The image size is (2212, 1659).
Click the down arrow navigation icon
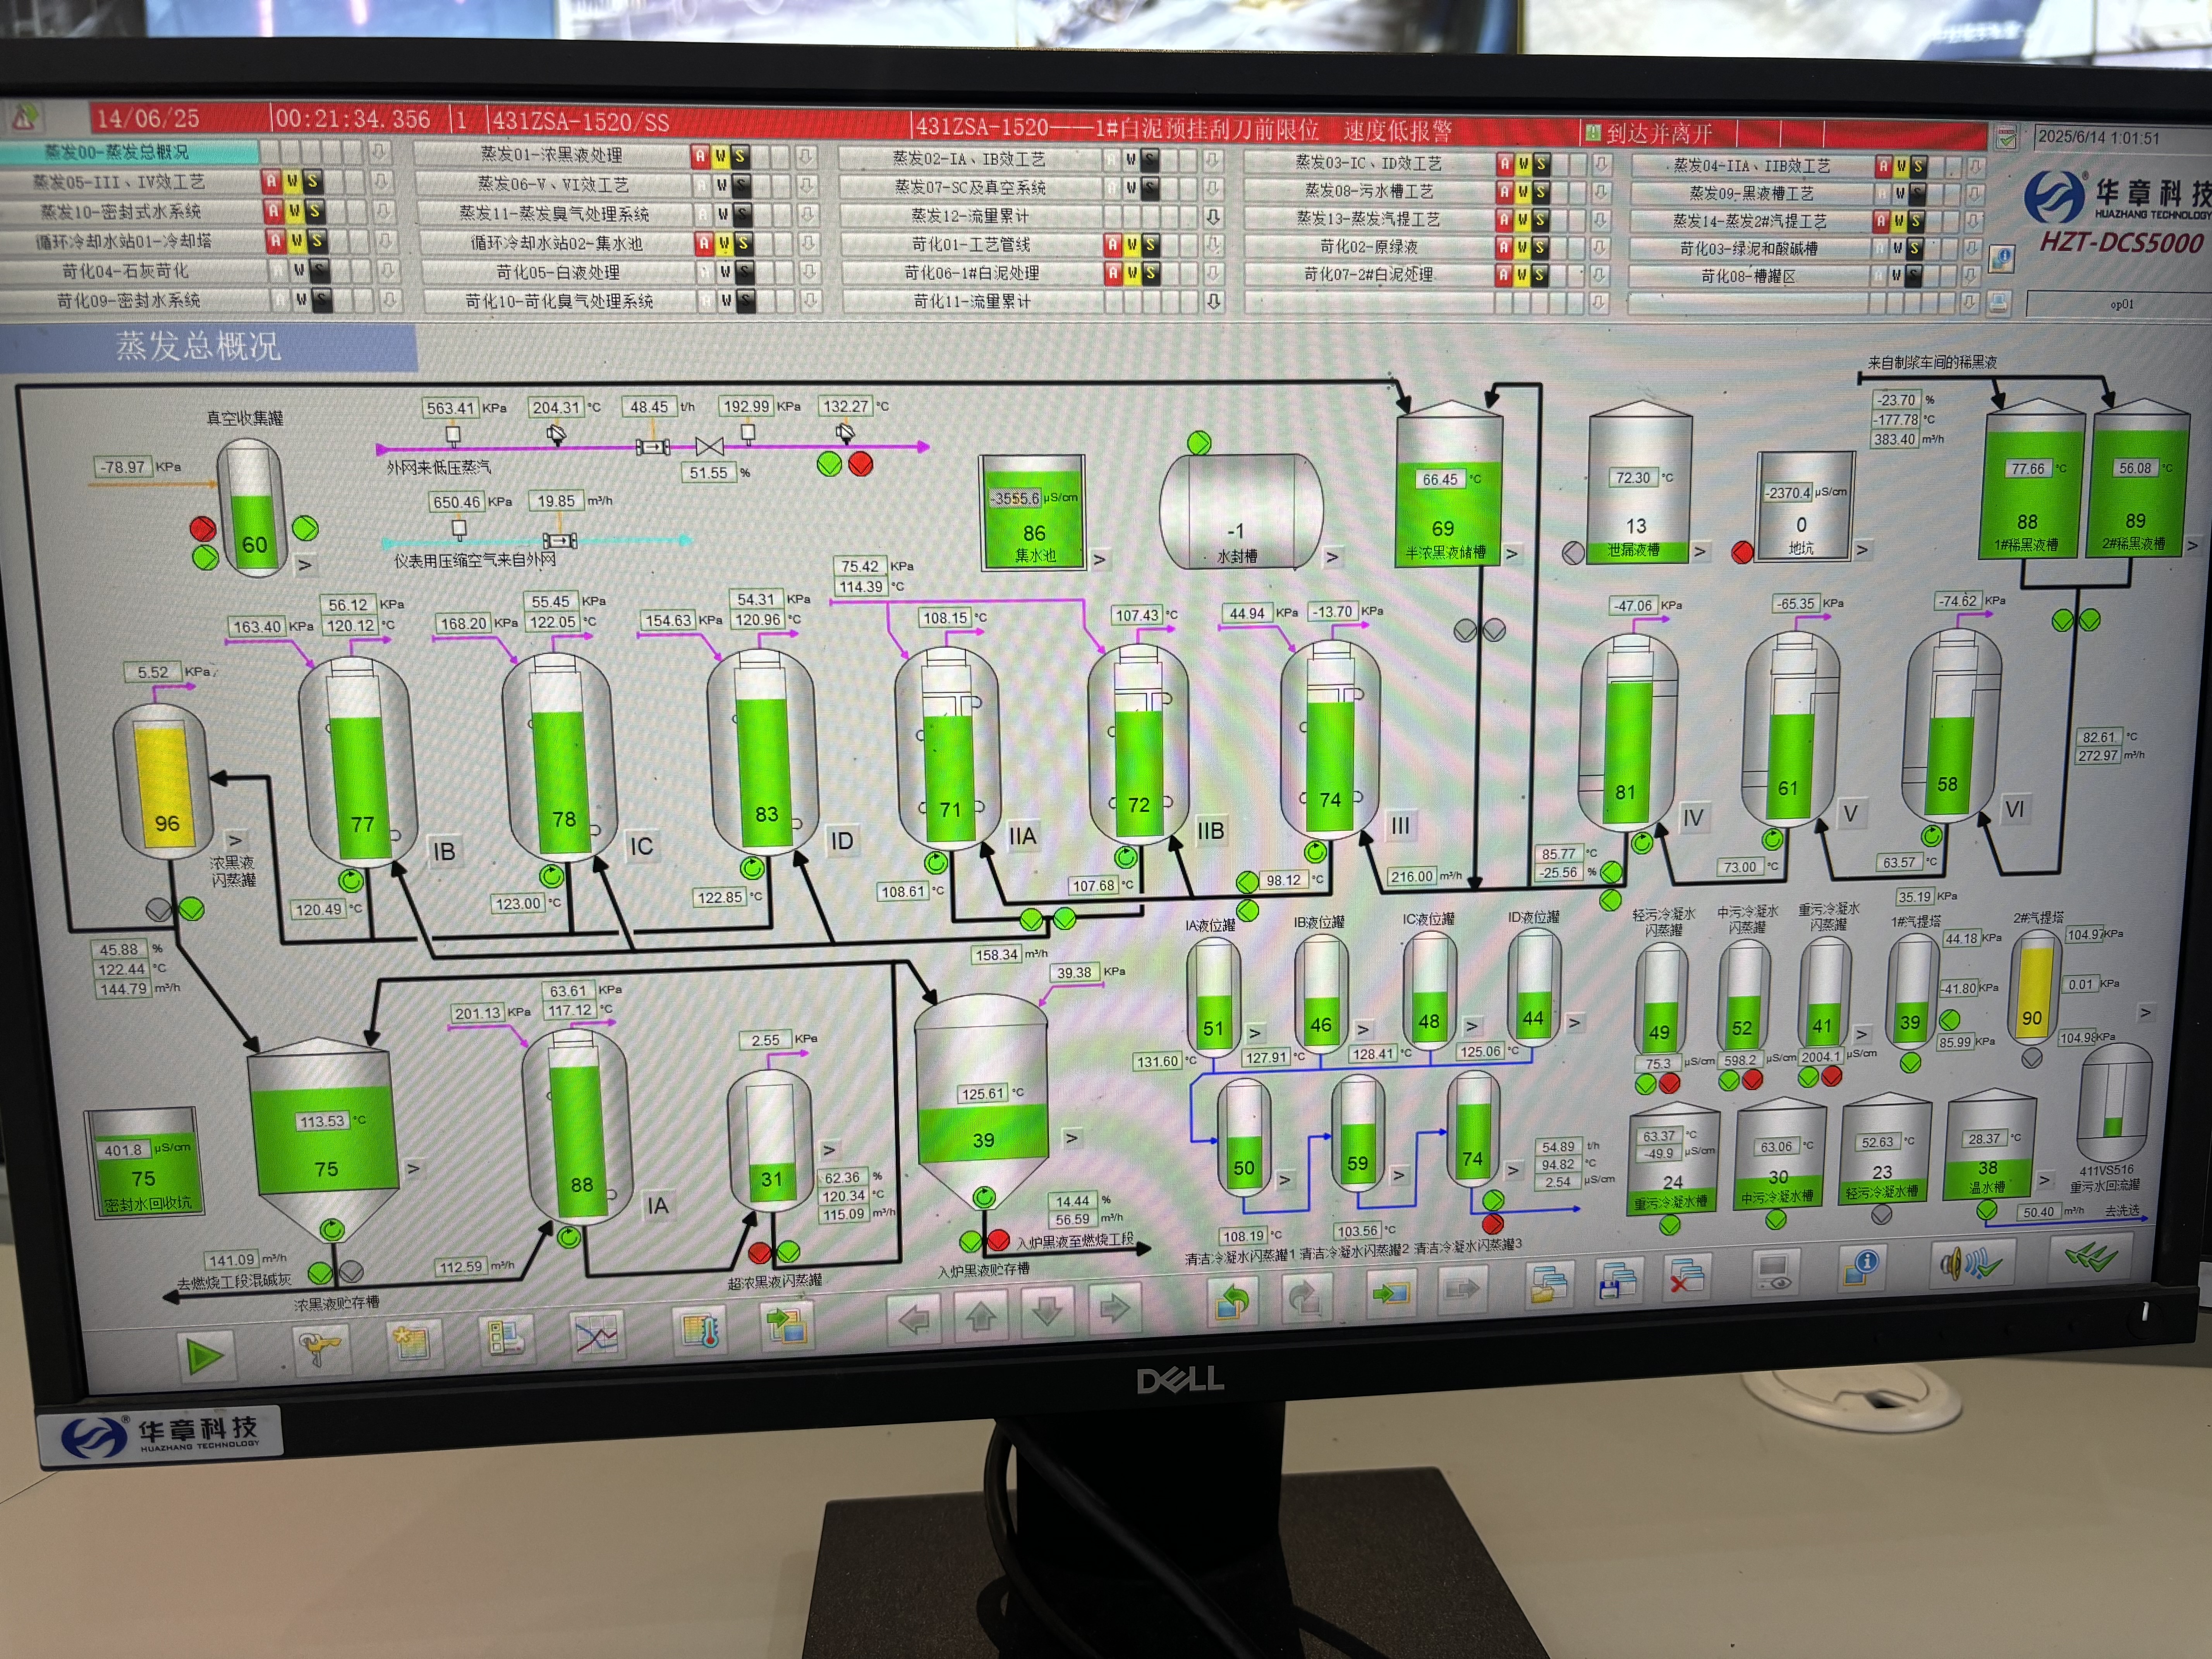tap(1047, 1312)
